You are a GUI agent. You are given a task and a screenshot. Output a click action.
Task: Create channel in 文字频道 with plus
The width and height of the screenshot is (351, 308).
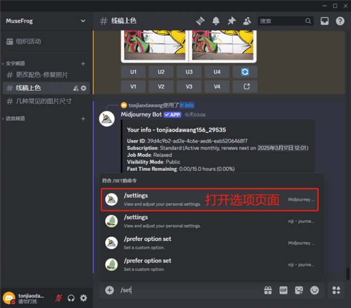pos(83,64)
